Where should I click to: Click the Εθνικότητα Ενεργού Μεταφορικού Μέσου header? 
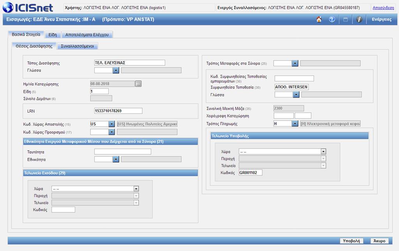110,141
